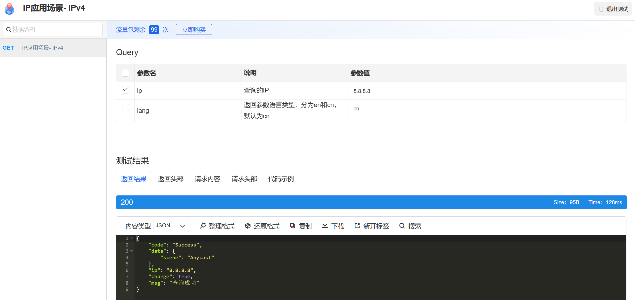Open result in new tab (新开标签) icon
The width and height of the screenshot is (635, 300).
tap(357, 226)
